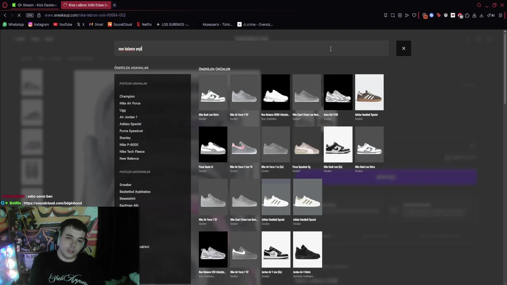Open New Balance 9060 Lifestyle product thumbnail
The width and height of the screenshot is (507, 285).
[276, 92]
